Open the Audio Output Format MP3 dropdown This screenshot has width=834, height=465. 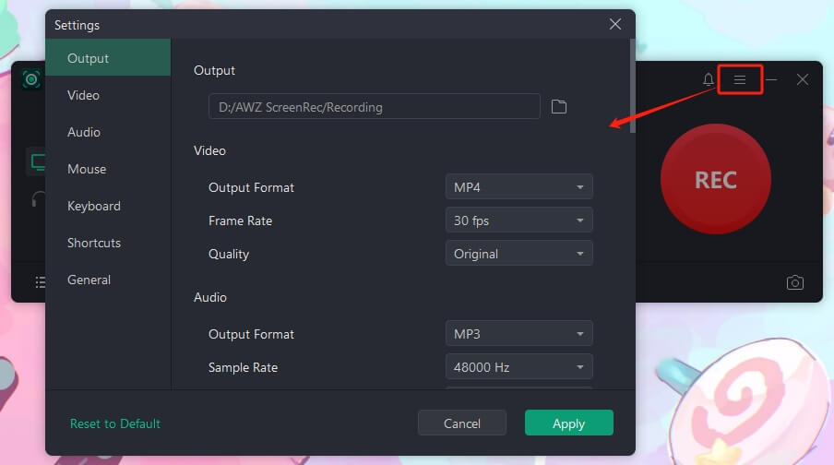[518, 334]
